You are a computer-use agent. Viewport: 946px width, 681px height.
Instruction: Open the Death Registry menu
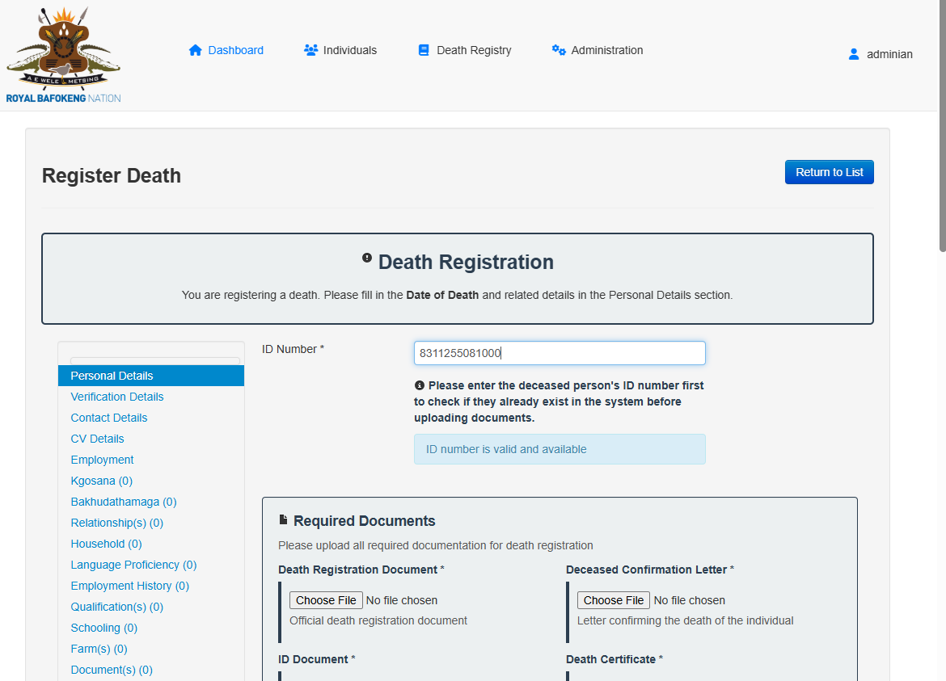(x=474, y=50)
